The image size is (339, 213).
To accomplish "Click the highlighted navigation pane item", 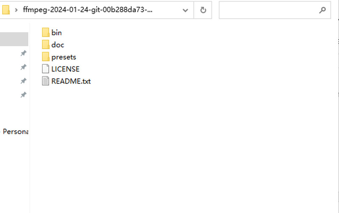I will 14,39.
